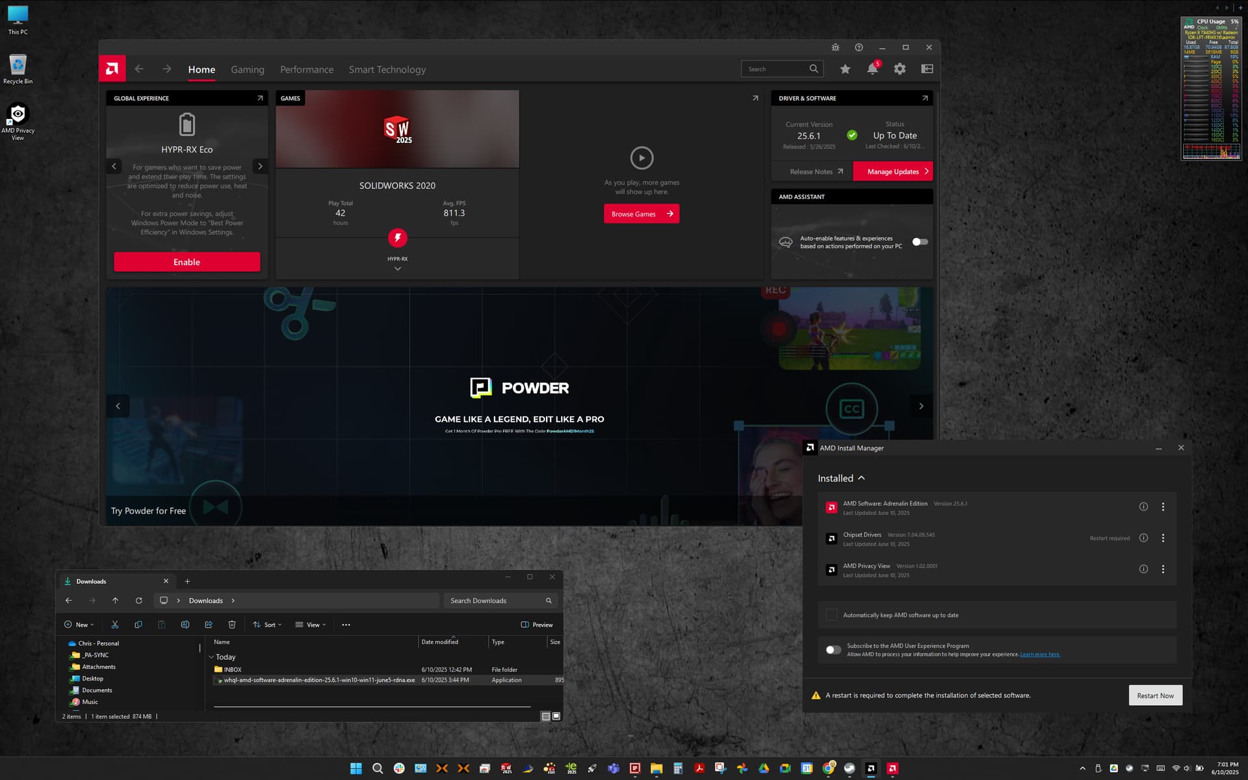The width and height of the screenshot is (1248, 780).
Task: Expand HYPR-RX chevron under SOLIDWORKS 2020
Action: click(x=398, y=268)
